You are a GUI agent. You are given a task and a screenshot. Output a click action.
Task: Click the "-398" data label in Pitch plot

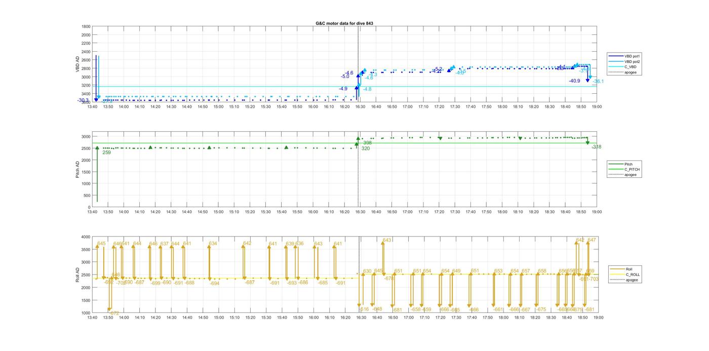[367, 143]
